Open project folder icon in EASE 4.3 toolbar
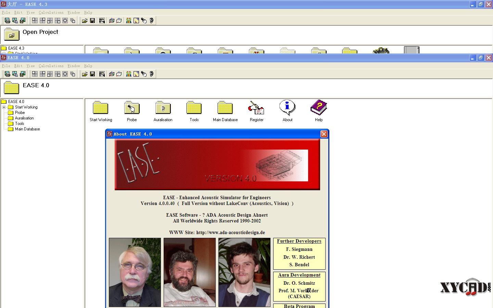Image resolution: width=493 pixels, height=308 pixels. [x=85, y=21]
